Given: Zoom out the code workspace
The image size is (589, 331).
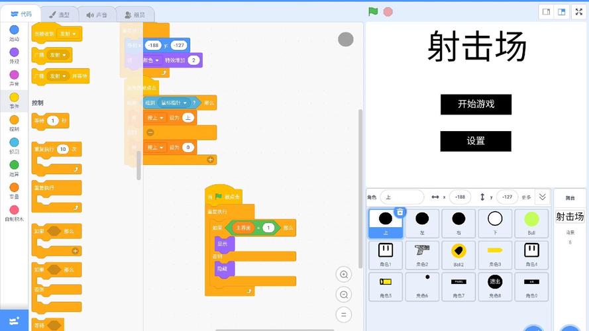Looking at the screenshot, I should [x=344, y=295].
